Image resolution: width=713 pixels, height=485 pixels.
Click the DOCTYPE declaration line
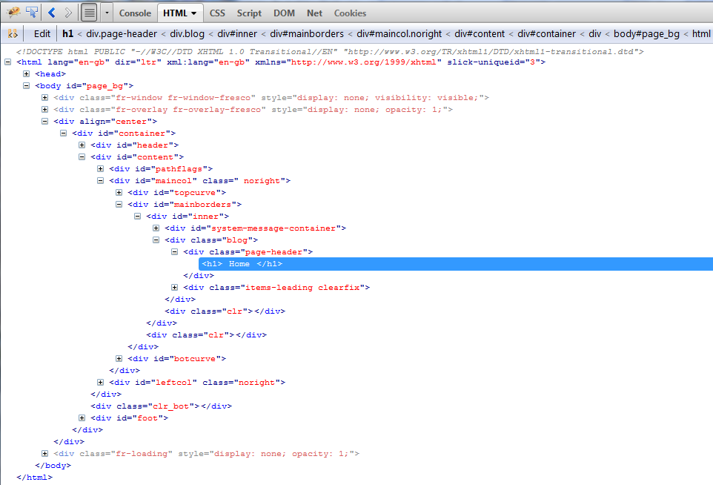330,51
